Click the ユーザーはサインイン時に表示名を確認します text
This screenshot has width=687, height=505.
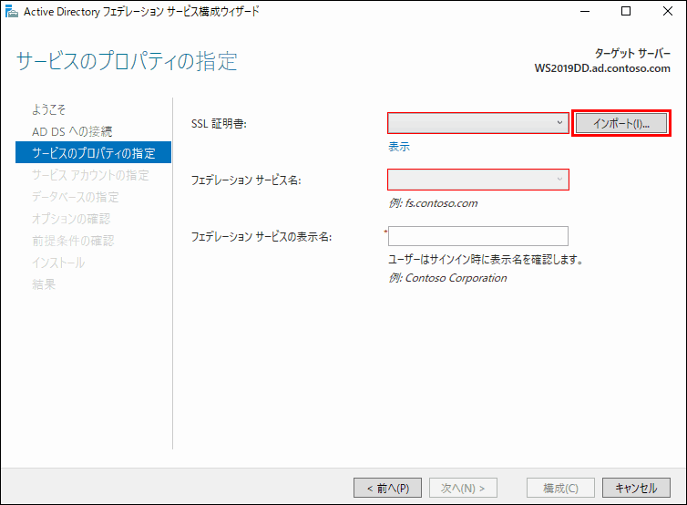pos(486,260)
